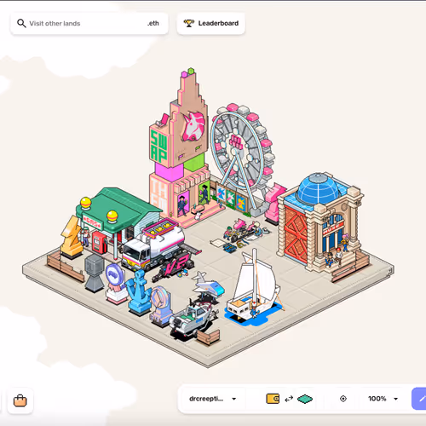Select the blue anchor statue
The width and height of the screenshot is (426, 426).
click(x=138, y=292)
